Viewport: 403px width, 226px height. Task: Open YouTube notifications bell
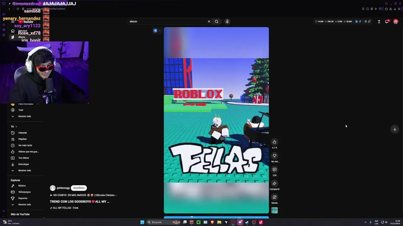coord(387,21)
